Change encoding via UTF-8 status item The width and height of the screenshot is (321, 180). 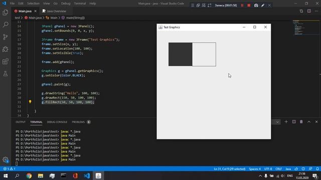point(268,169)
